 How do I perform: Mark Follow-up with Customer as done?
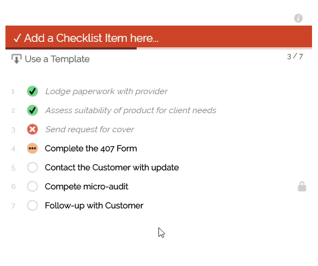coord(33,206)
